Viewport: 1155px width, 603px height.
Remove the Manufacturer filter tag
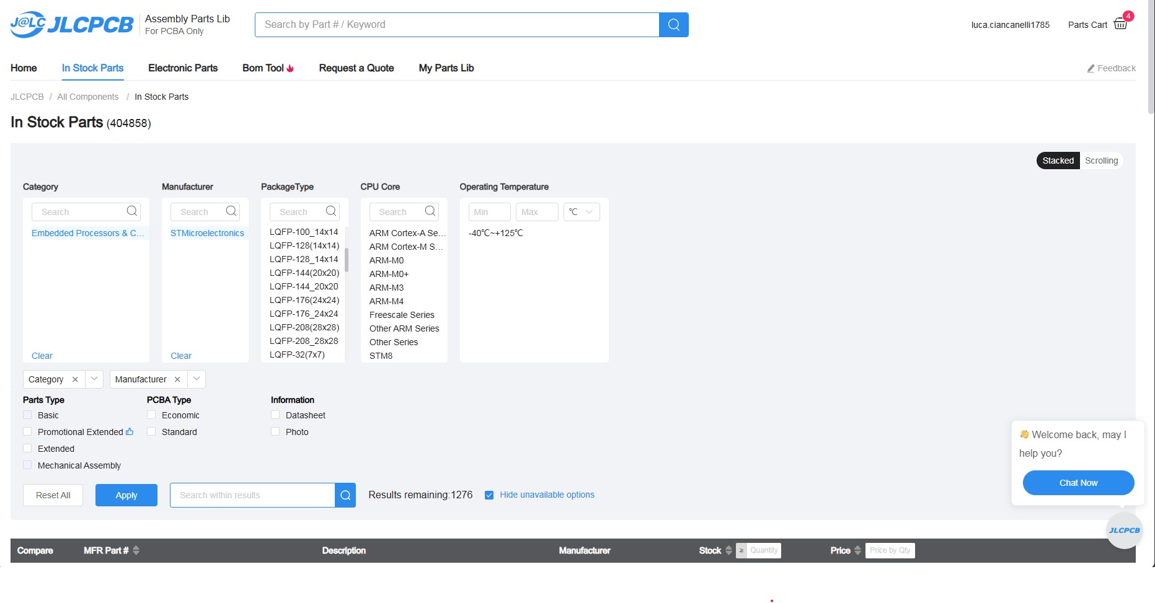click(177, 379)
